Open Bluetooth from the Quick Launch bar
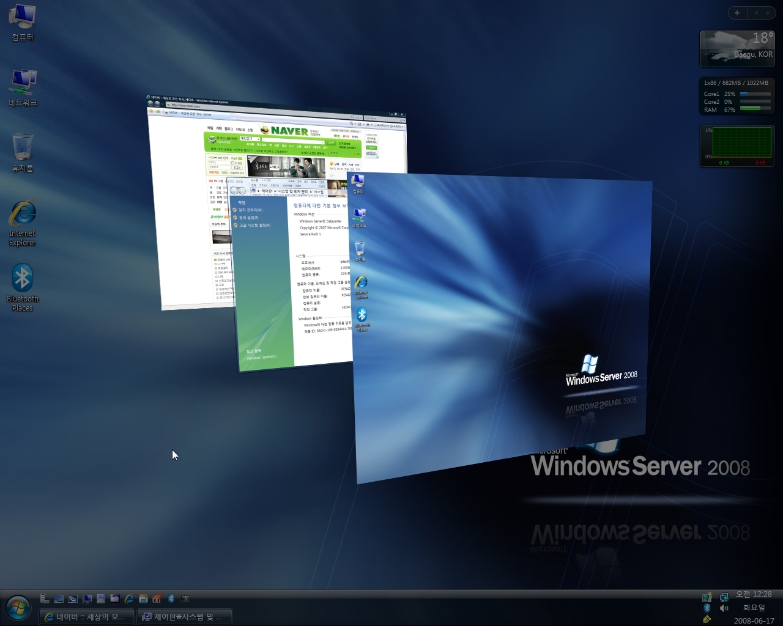 click(171, 598)
